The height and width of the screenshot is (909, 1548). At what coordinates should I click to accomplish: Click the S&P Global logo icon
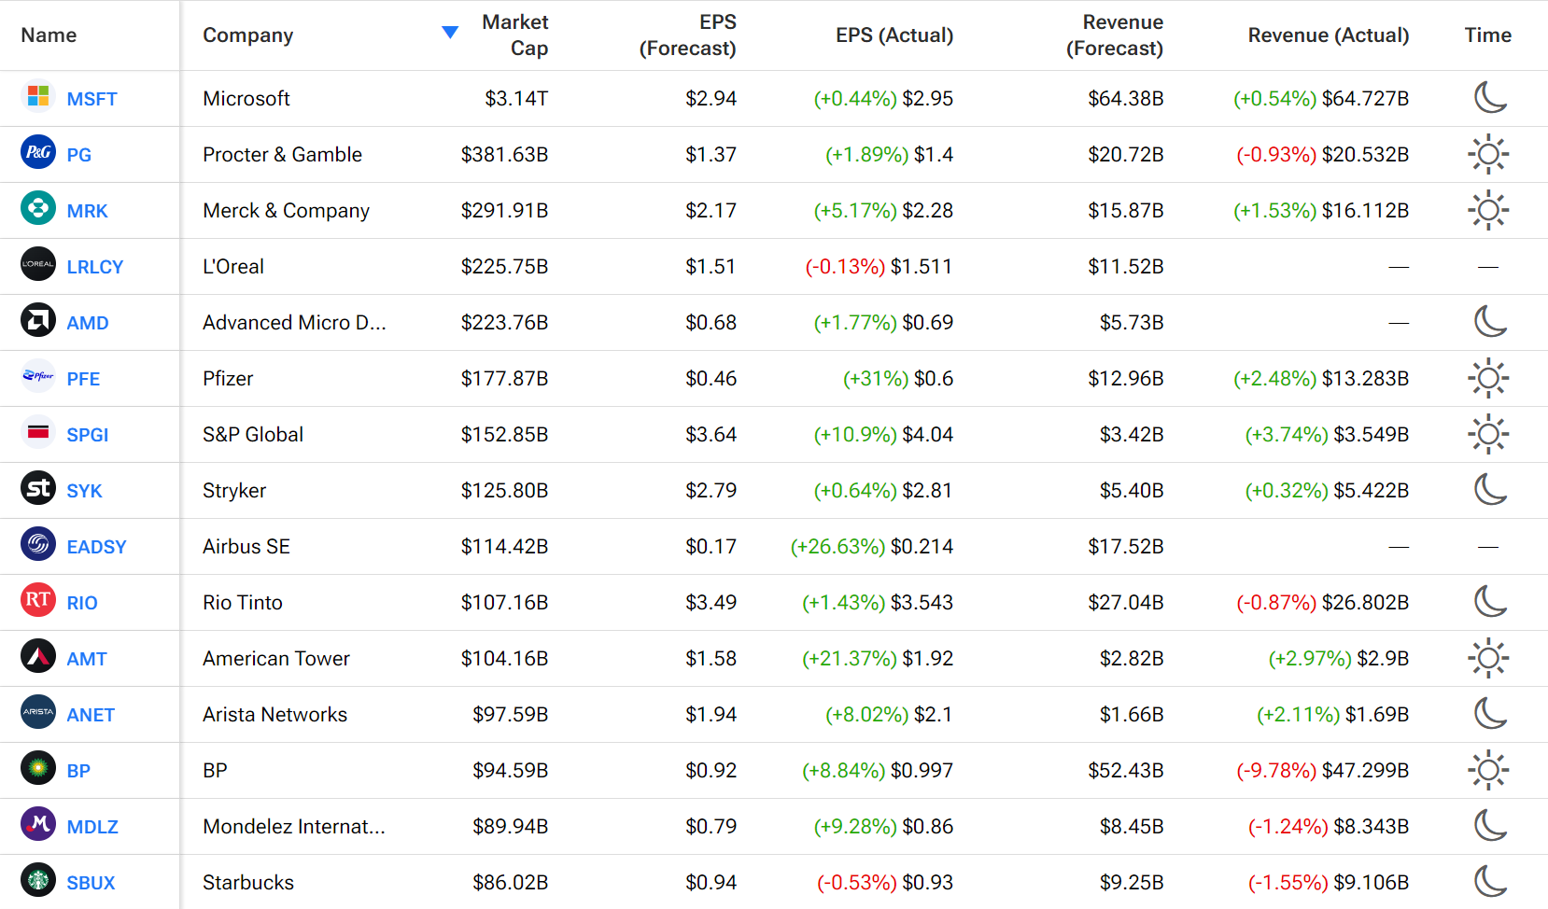(38, 432)
